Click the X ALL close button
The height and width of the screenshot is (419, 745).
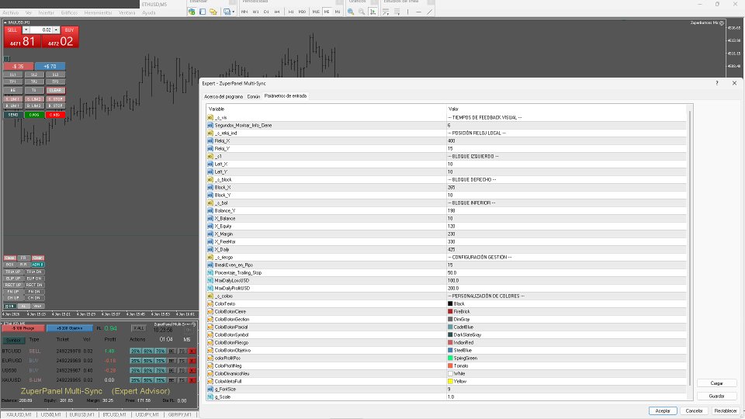(x=139, y=328)
